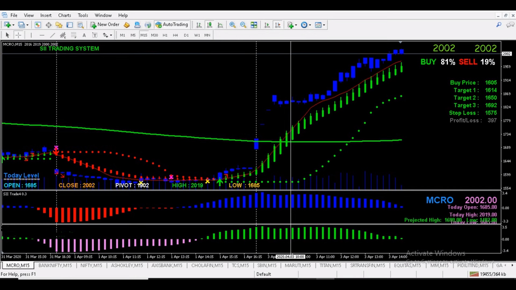This screenshot has height=290, width=516.
Task: Select the Crosshair cursor tool
Action: [18, 35]
